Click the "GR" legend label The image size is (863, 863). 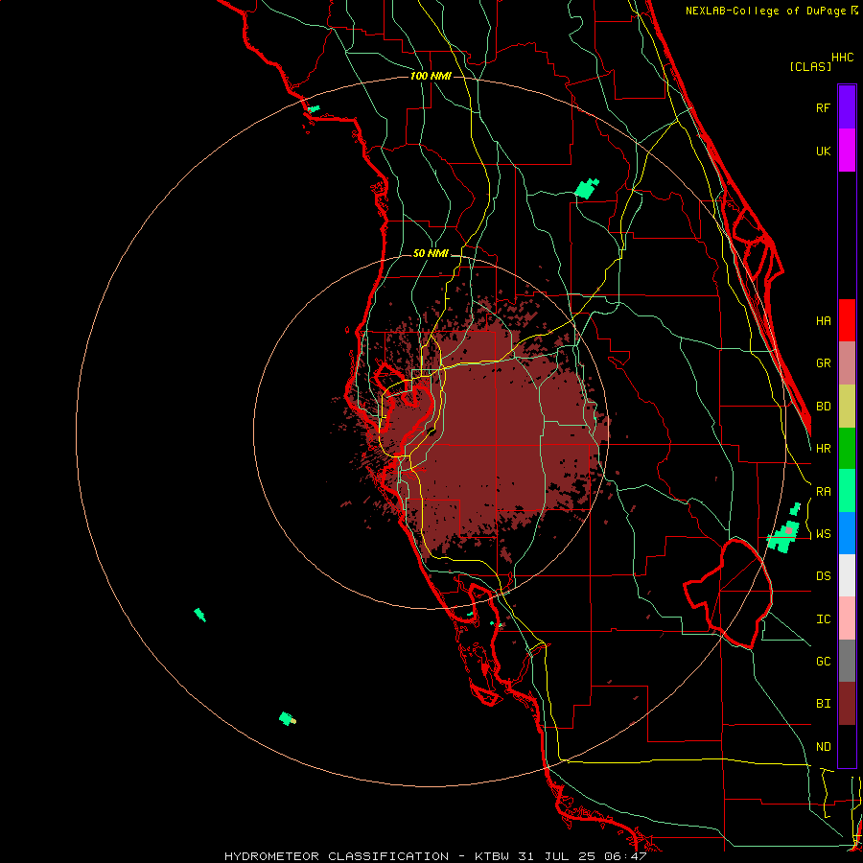click(x=823, y=363)
